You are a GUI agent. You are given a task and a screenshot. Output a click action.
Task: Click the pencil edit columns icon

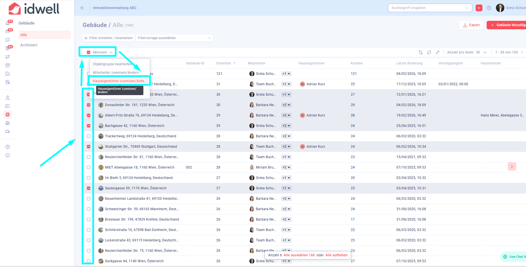coord(437,52)
